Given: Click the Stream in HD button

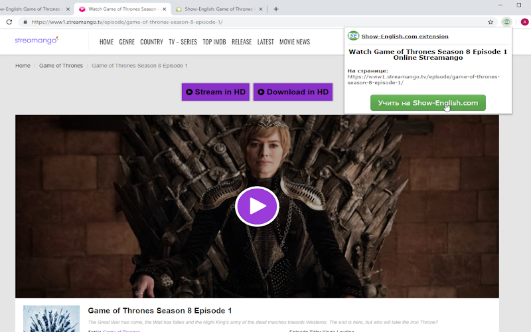Looking at the screenshot, I should click(x=216, y=92).
